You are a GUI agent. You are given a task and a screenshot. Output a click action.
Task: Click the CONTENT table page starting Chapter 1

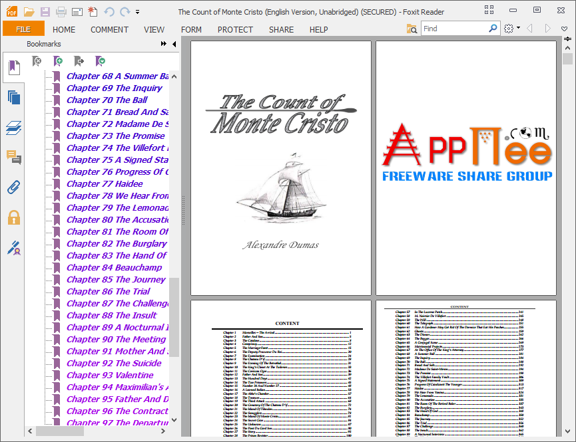click(281, 368)
